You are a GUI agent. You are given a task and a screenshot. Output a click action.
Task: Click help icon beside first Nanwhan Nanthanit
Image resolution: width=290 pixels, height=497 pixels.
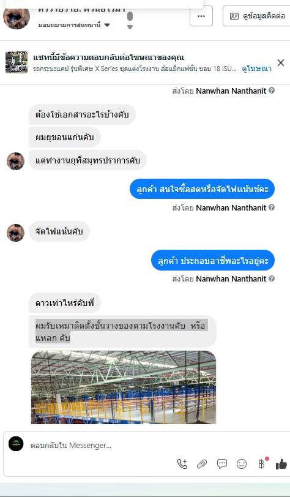click(x=272, y=91)
